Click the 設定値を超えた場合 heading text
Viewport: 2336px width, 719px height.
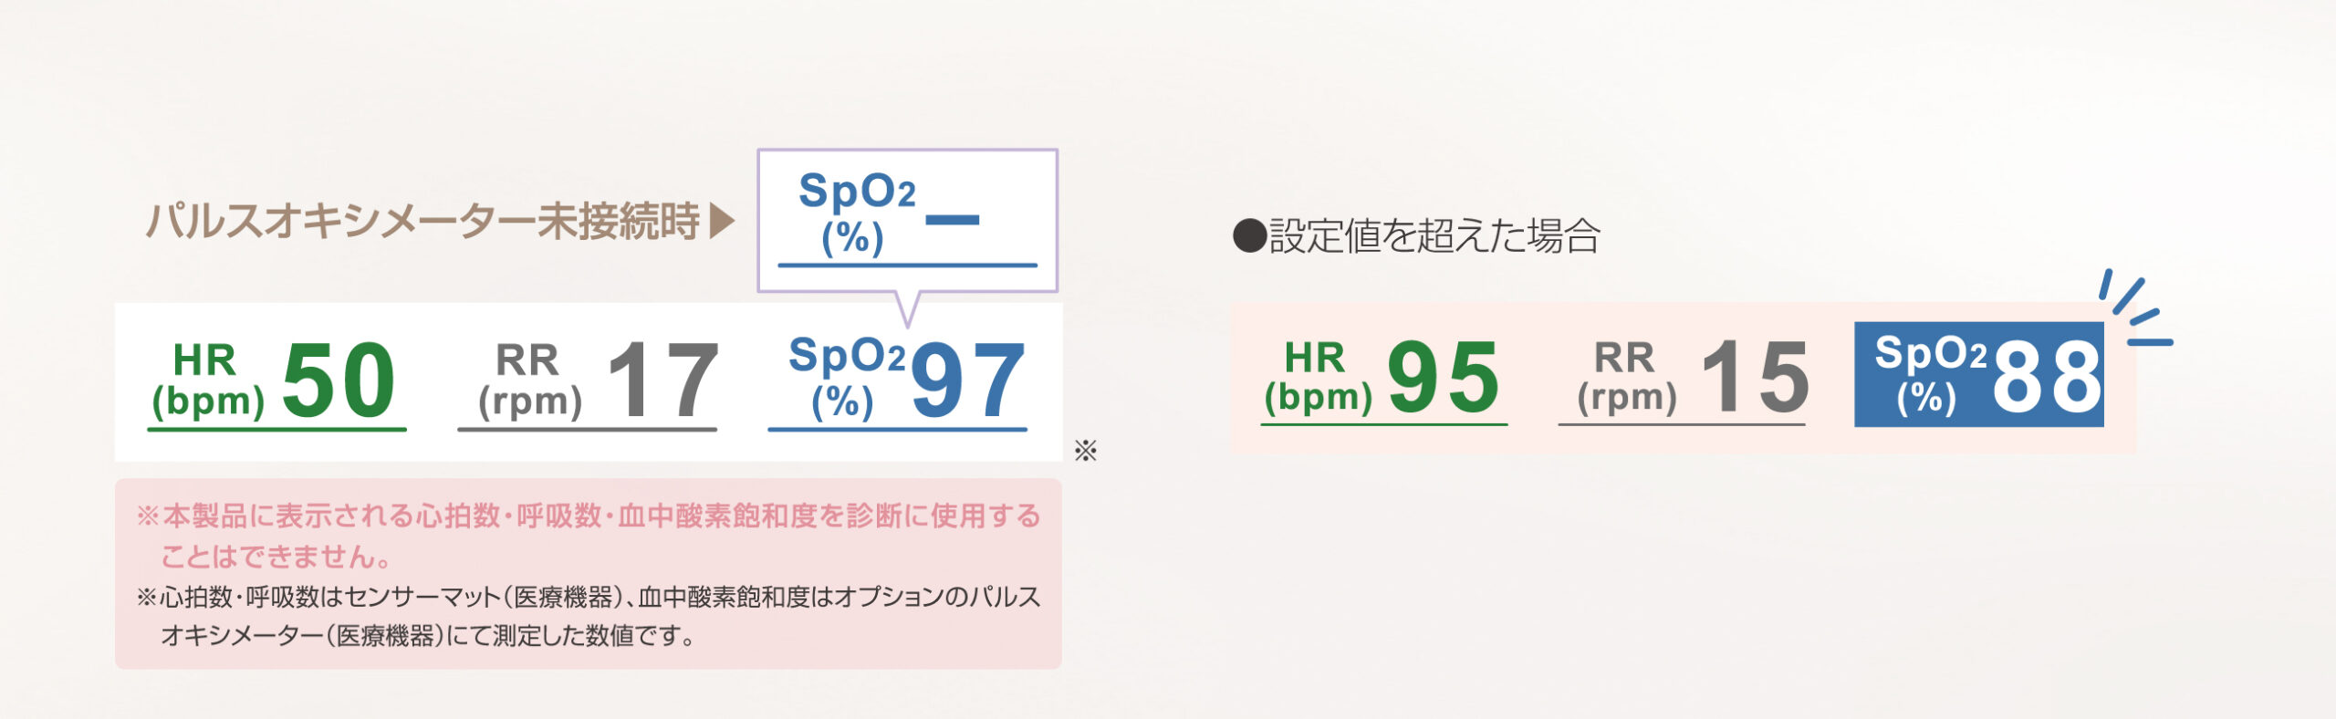pos(1434,236)
